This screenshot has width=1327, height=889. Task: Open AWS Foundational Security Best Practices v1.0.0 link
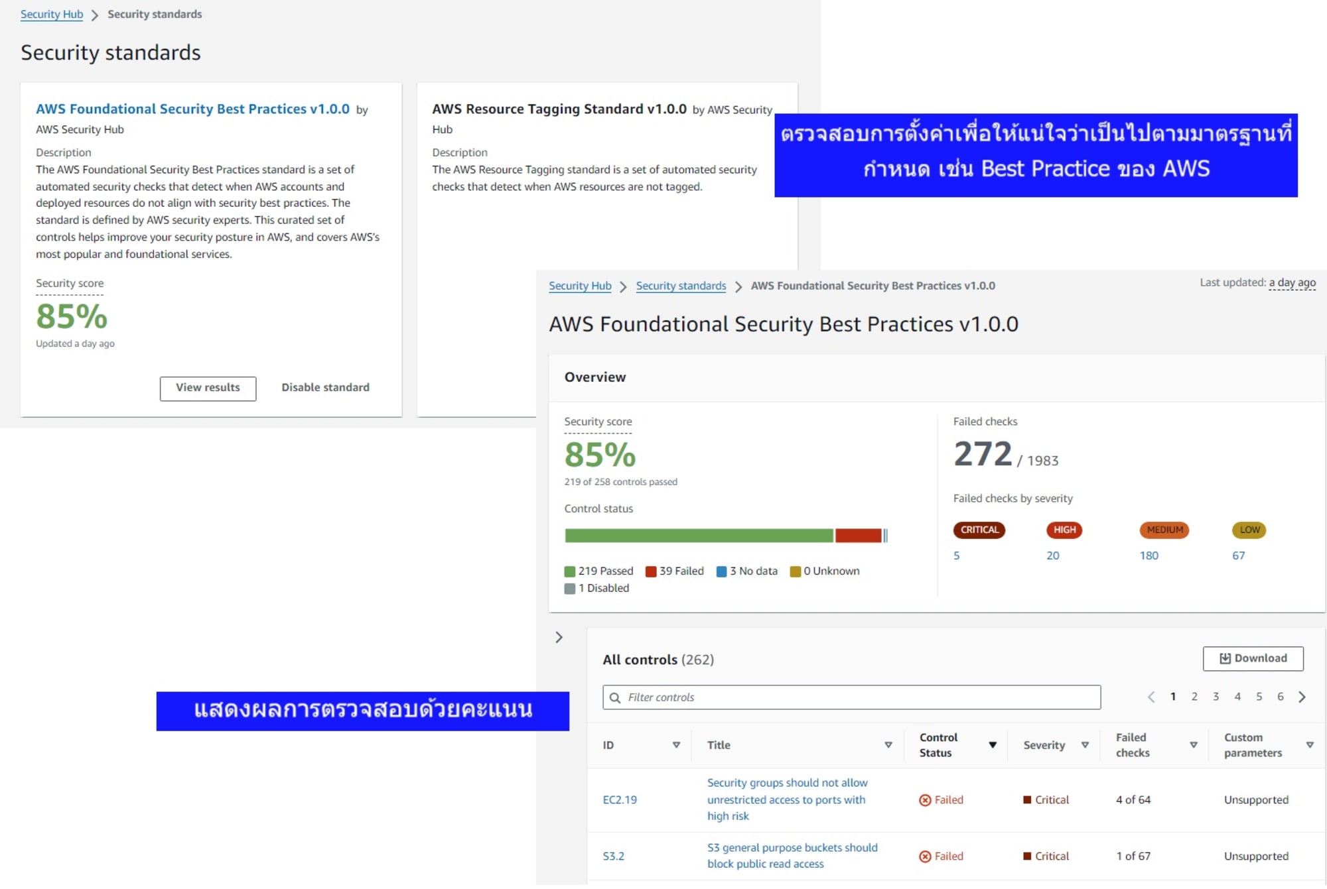click(x=192, y=109)
